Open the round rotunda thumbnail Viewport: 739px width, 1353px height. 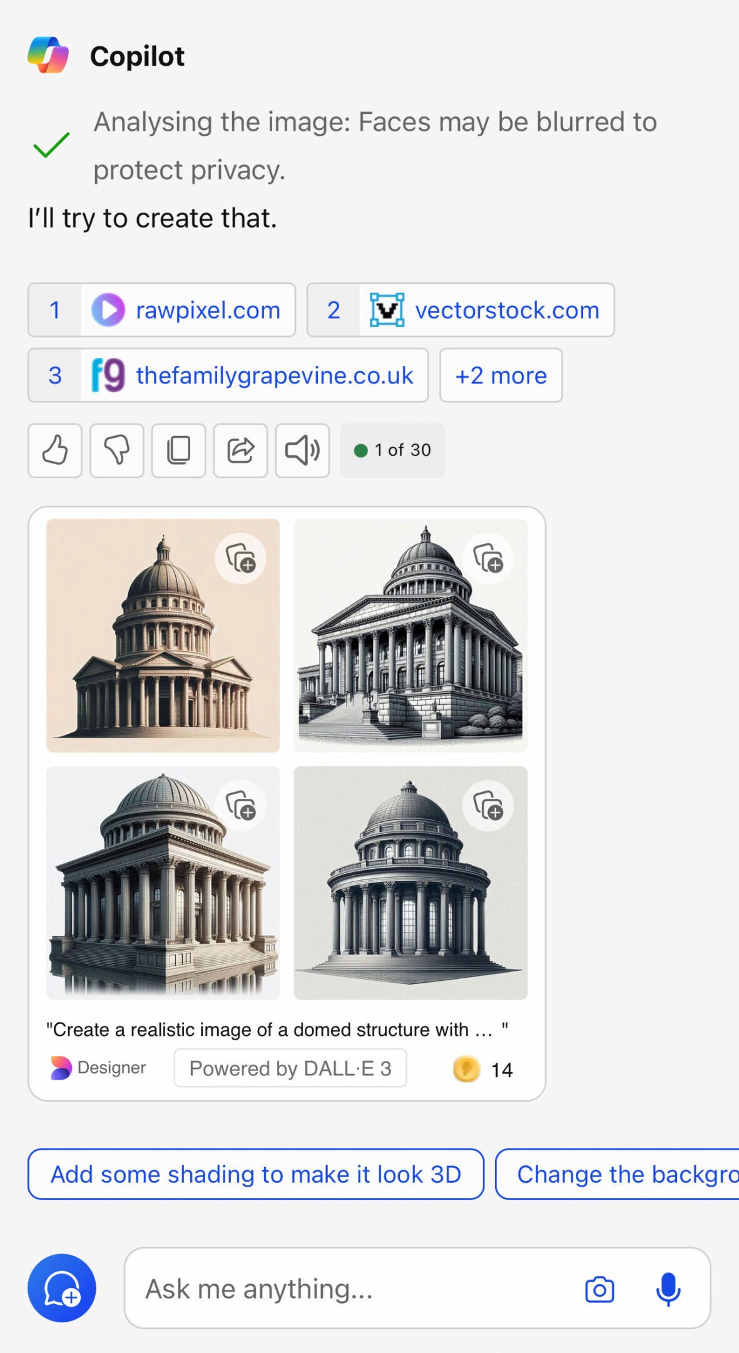point(410,883)
